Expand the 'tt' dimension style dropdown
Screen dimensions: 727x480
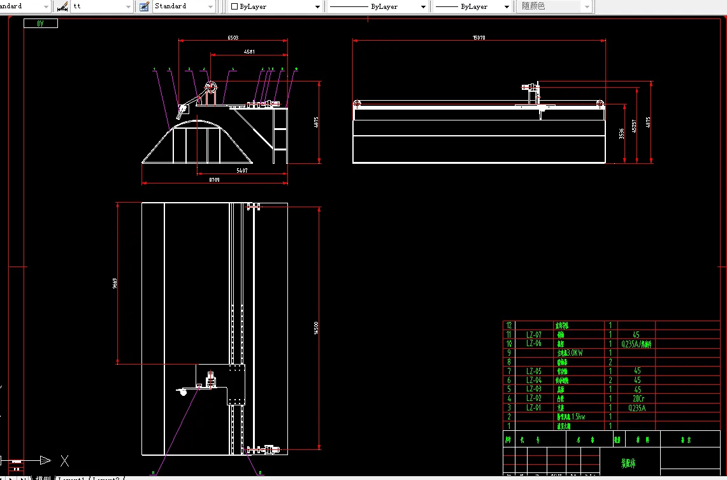pos(129,6)
